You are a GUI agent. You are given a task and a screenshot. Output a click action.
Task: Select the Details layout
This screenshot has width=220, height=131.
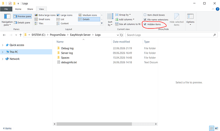(89, 19)
